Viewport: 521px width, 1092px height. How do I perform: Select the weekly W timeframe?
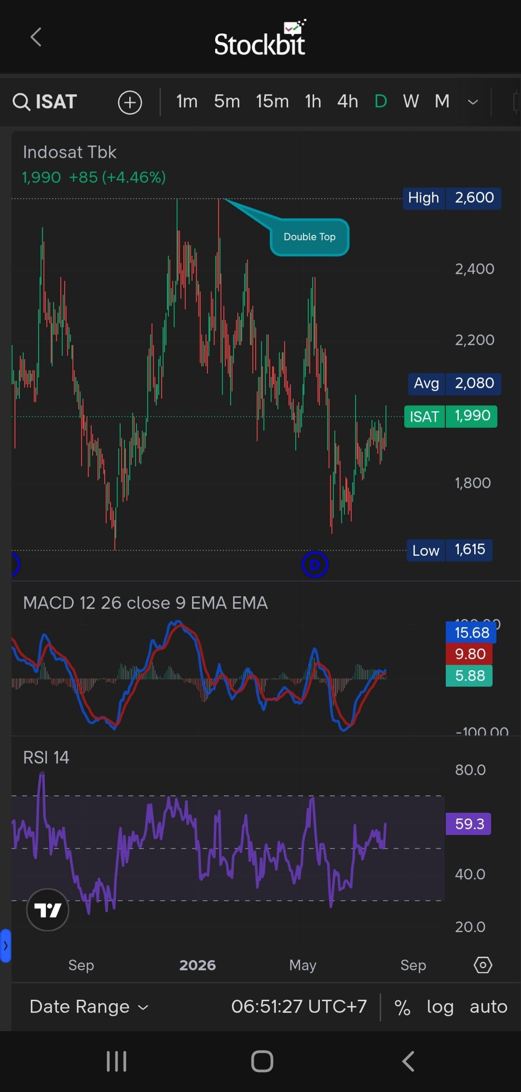click(x=411, y=101)
